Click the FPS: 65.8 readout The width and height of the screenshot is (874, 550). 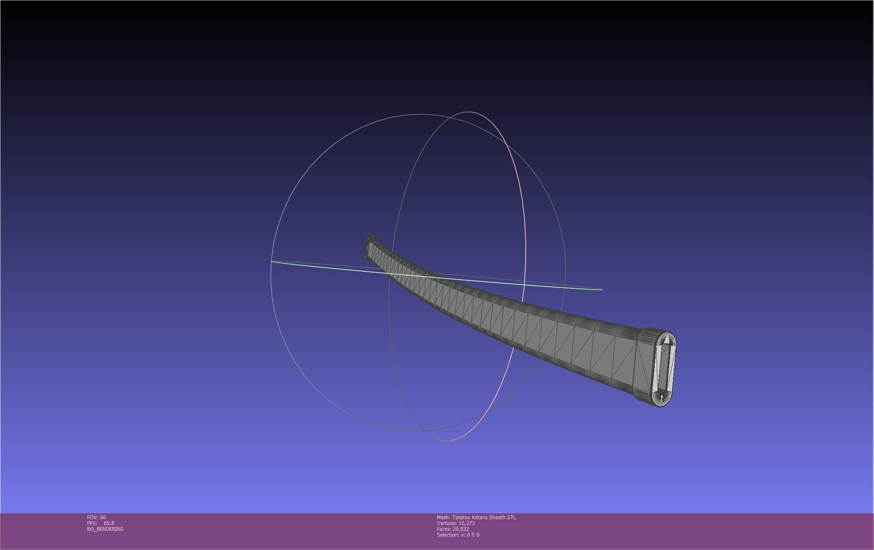[100, 523]
